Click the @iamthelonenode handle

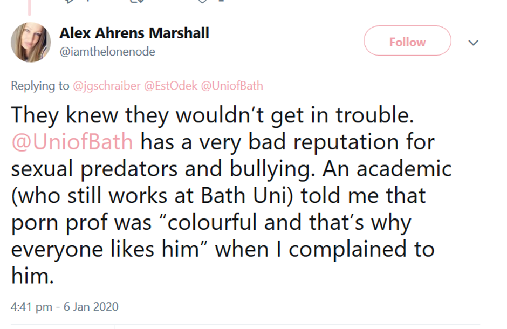(107, 52)
